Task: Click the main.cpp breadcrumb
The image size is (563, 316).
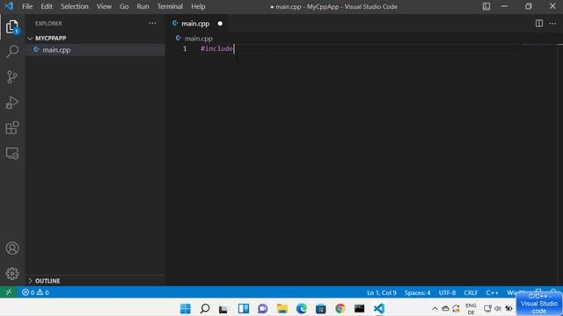Action: [198, 39]
